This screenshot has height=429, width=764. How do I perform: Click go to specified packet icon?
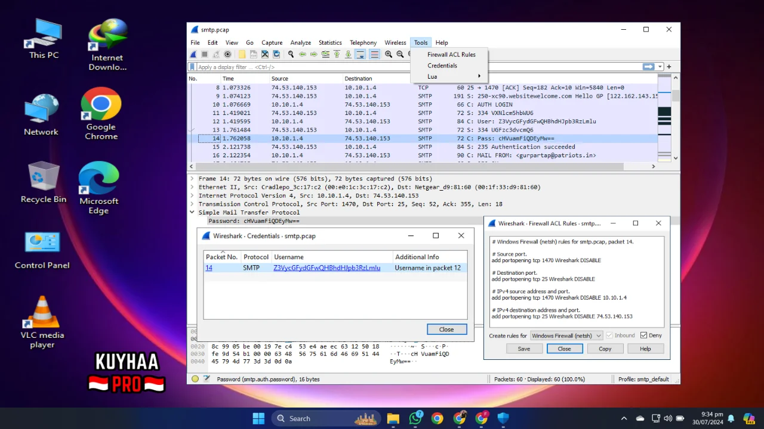point(325,54)
